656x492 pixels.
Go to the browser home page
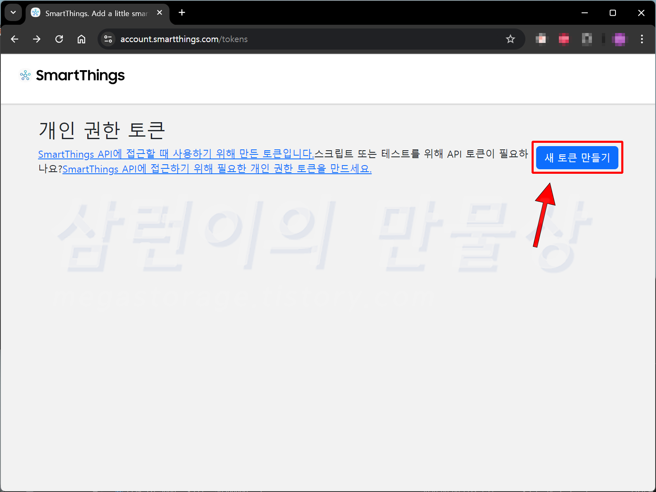pyautogui.click(x=81, y=39)
